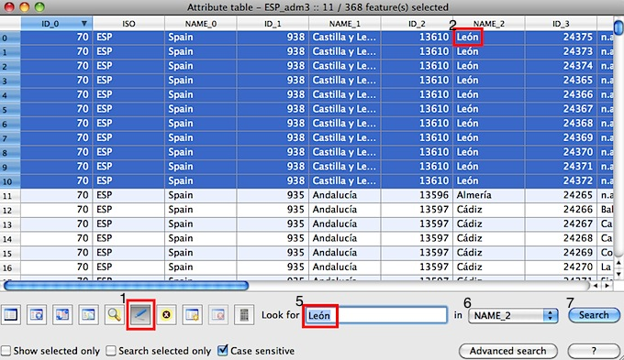
Task: Open the NAME_2 field dropdown
Action: point(513,315)
